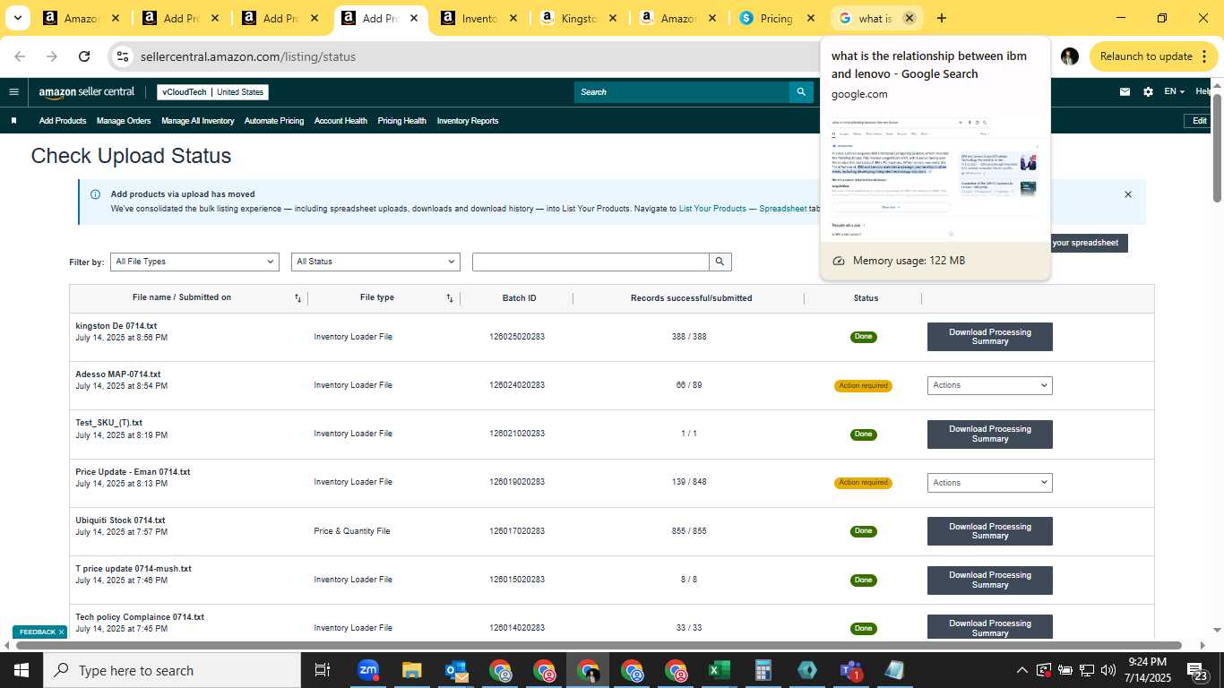Expand the All Status dropdown
This screenshot has height=688, width=1224.
[x=375, y=262]
